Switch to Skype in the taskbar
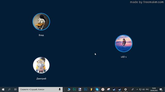Image resolution: width=165 pixels, height=92 pixels. click(97, 89)
